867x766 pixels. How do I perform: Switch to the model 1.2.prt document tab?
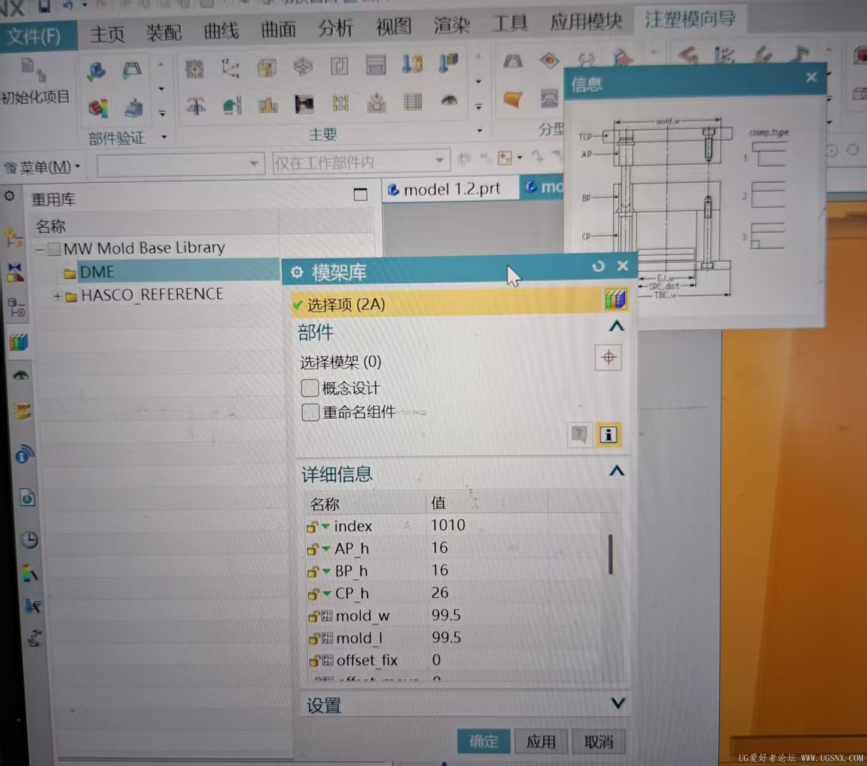(450, 189)
